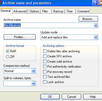The height and width of the screenshot is (101, 102).
Task: Open the Advanced tab
Action: pyautogui.click(x=20, y=11)
